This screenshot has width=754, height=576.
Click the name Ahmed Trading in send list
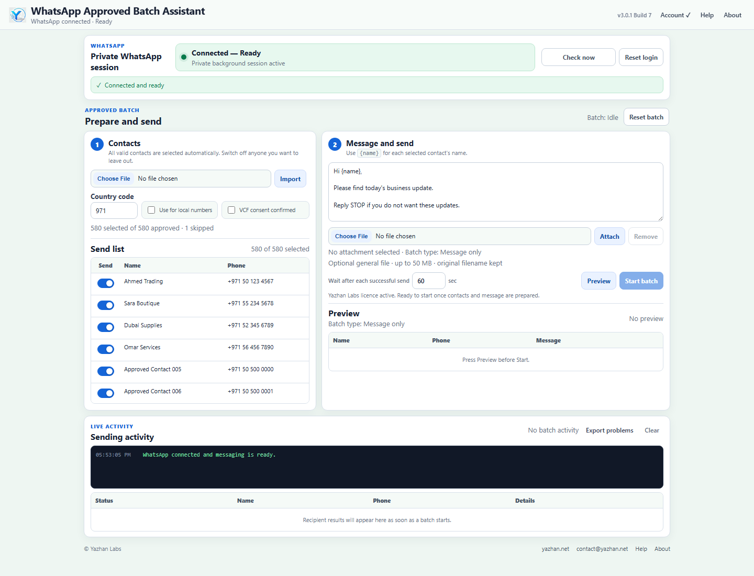click(x=143, y=281)
